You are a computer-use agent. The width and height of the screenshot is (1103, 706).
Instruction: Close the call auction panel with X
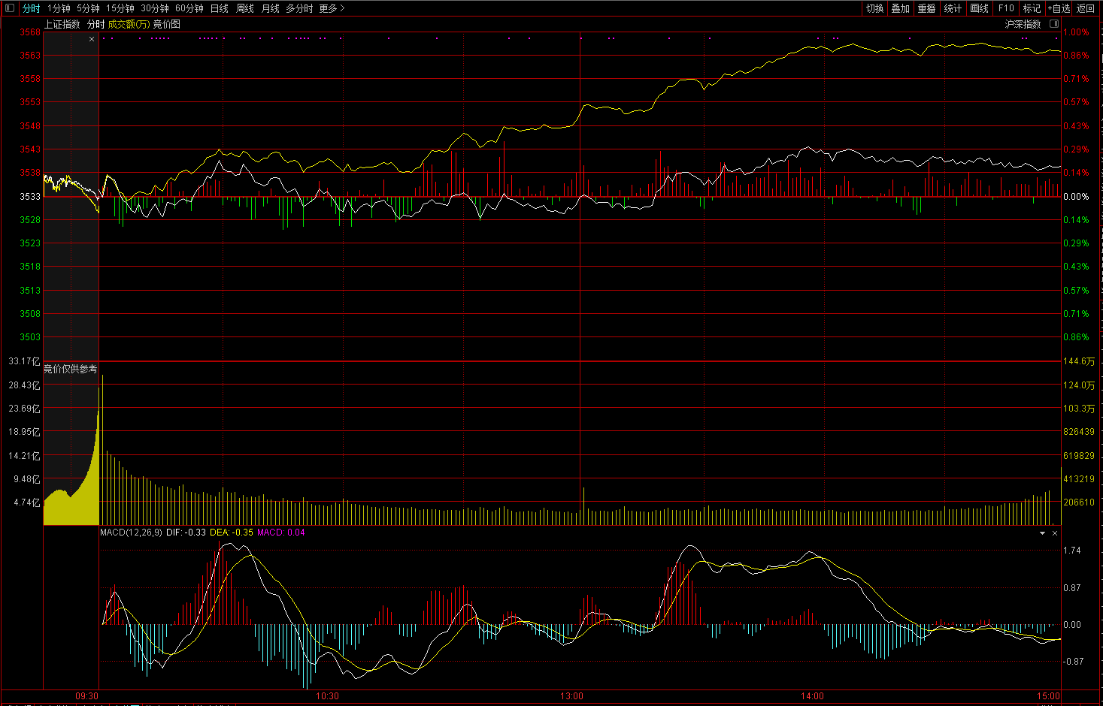point(92,39)
